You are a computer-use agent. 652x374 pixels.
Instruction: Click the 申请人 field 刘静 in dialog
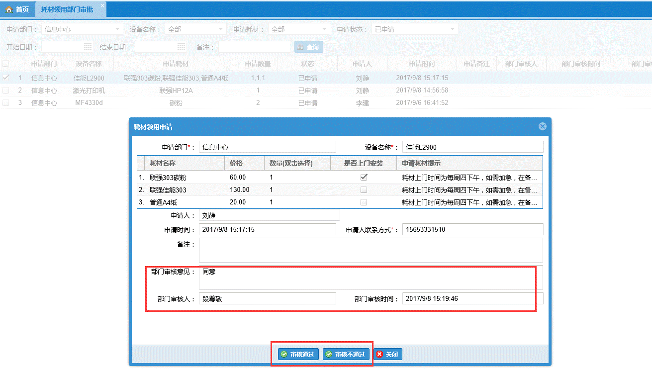(x=269, y=215)
